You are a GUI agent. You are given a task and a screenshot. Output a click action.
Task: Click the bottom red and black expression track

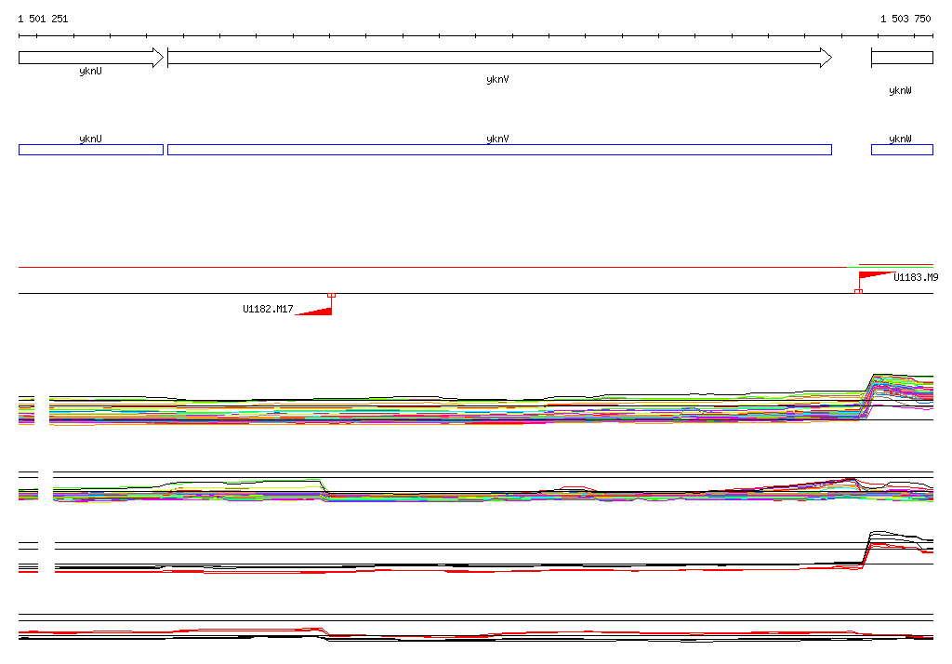click(465, 635)
